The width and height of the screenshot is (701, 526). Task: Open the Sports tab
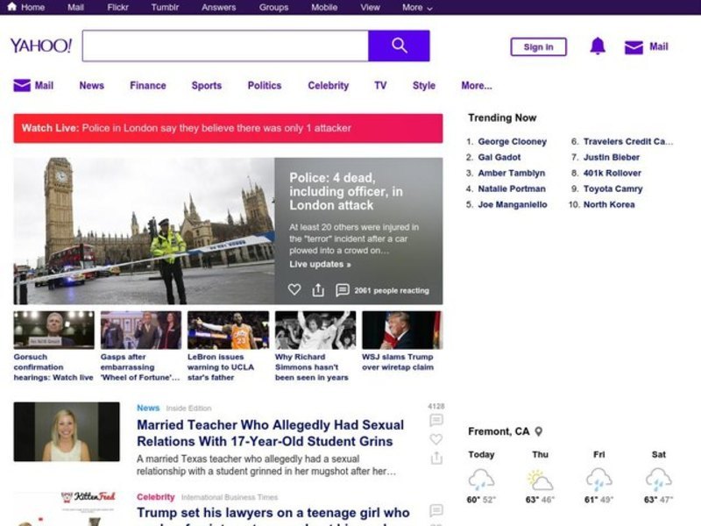coord(206,86)
